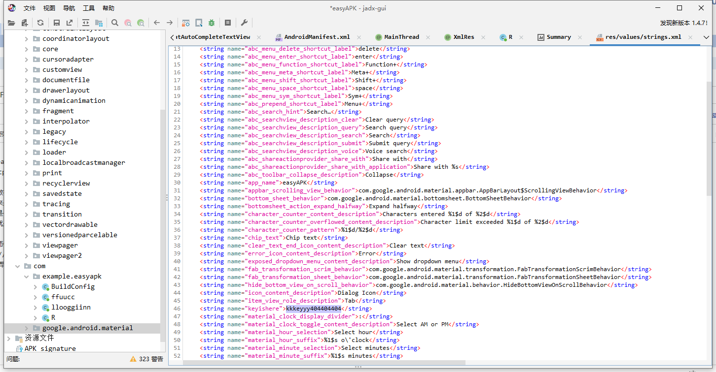Expand the google.android.material package
The image size is (716, 372).
(x=27, y=328)
